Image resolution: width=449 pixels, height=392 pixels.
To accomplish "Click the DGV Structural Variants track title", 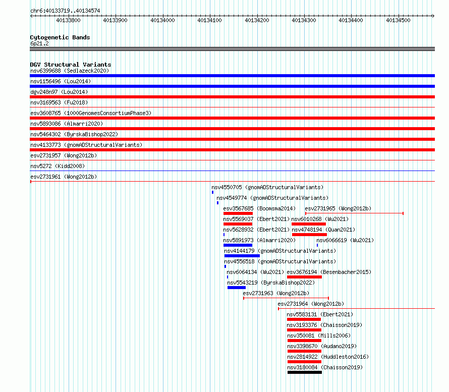I will tap(71, 65).
